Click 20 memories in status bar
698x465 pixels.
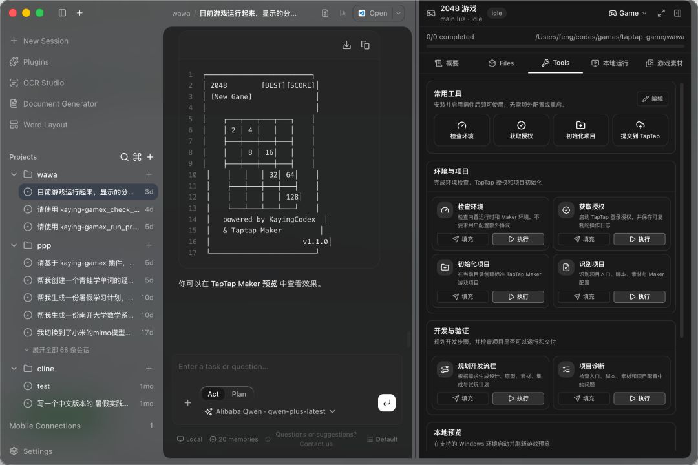coord(234,439)
